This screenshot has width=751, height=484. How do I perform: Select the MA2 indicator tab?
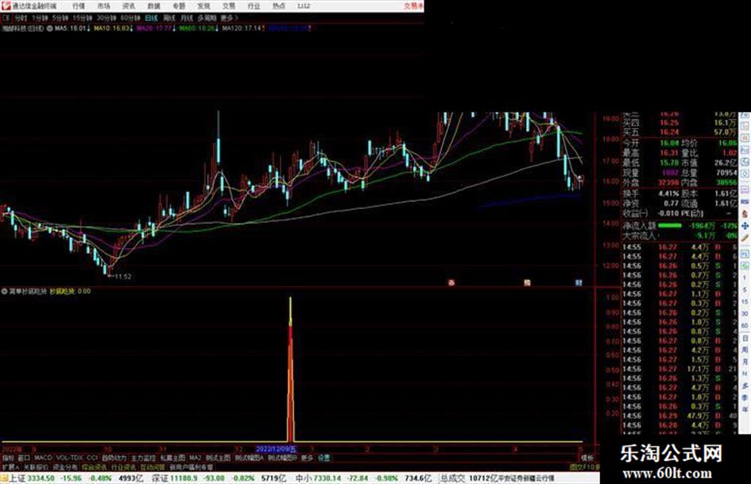click(195, 458)
